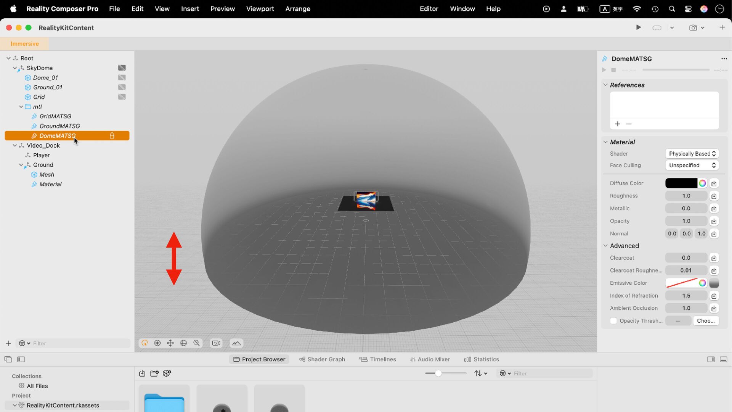The image size is (732, 412).
Task: Enable the Opacity Threshold checkbox
Action: [x=613, y=321]
